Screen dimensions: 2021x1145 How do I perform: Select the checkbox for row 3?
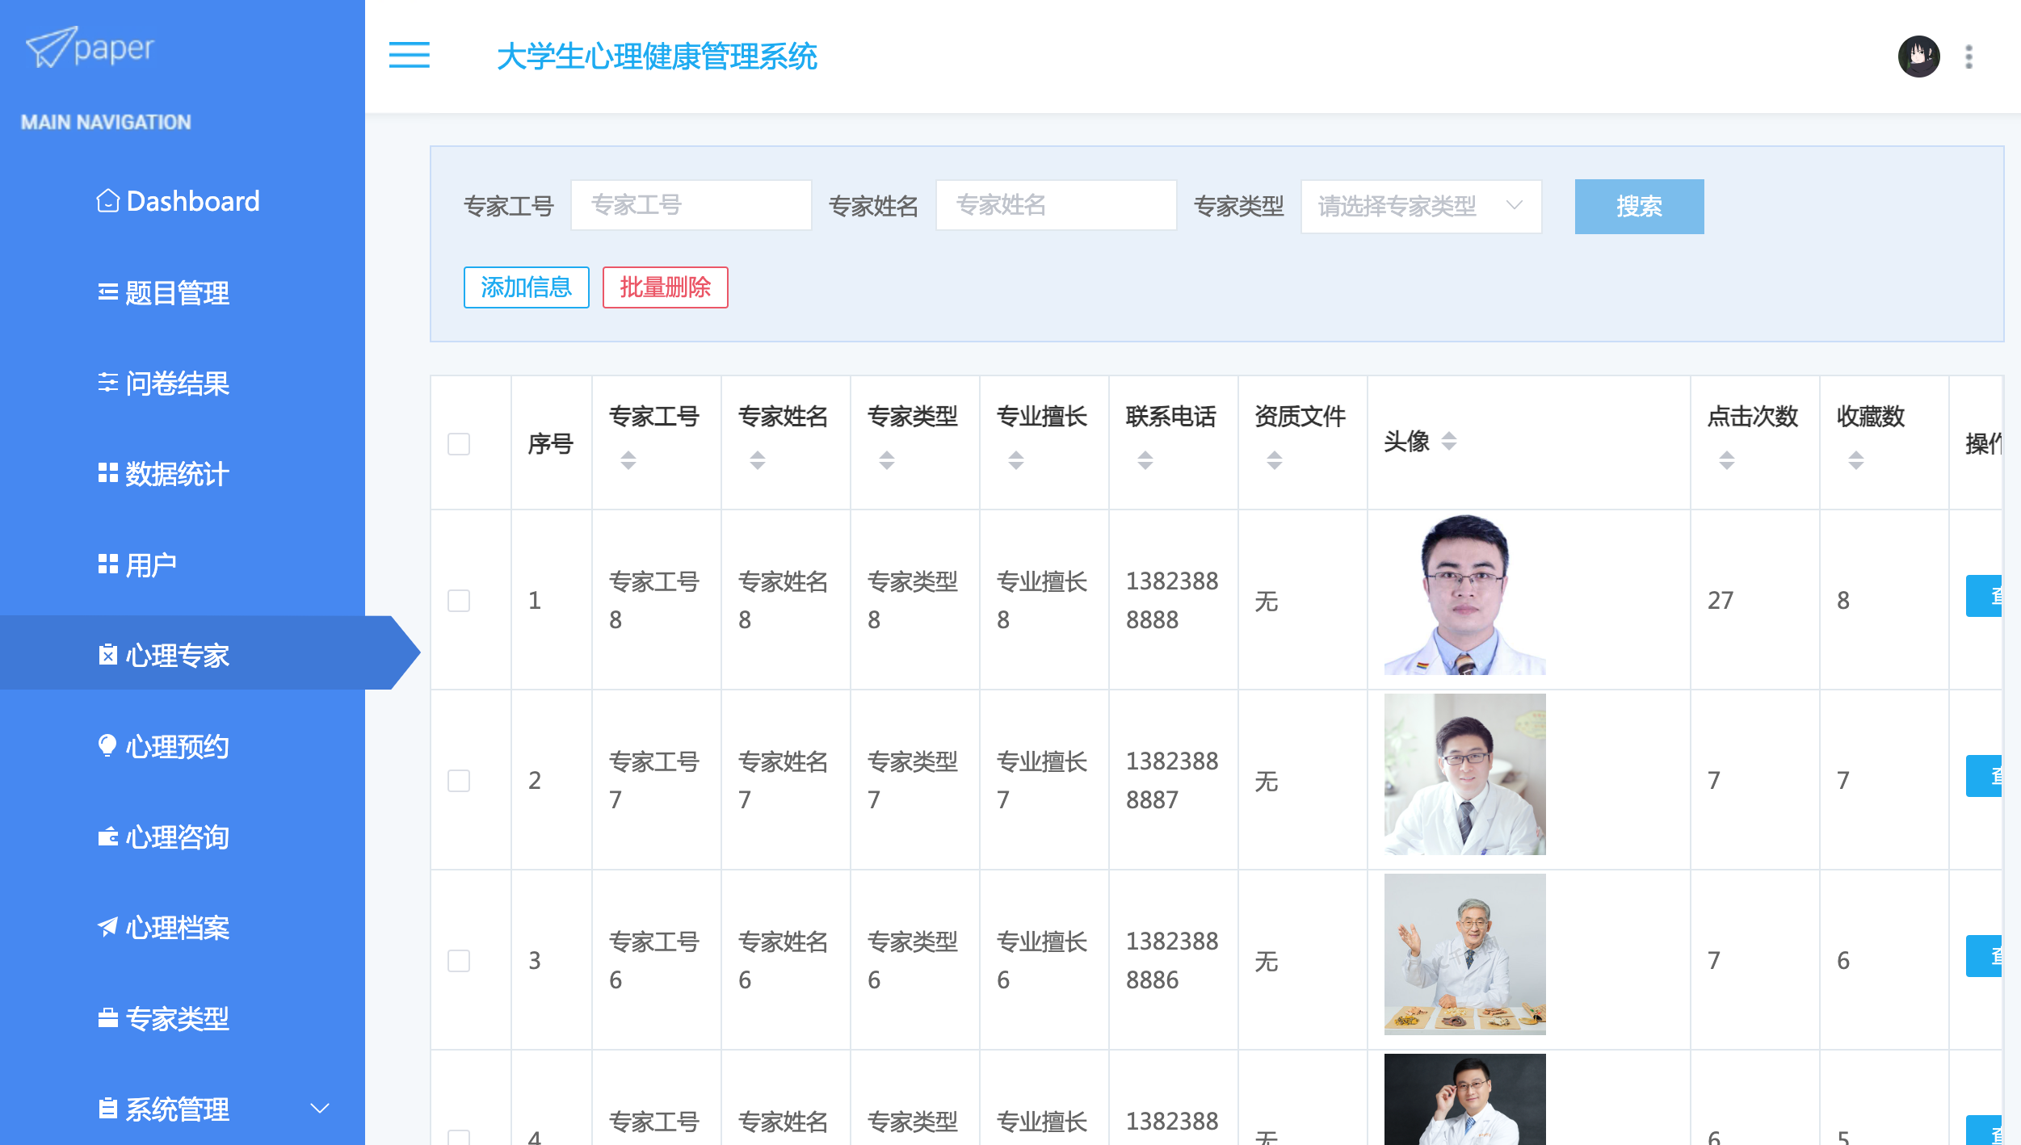click(x=459, y=960)
